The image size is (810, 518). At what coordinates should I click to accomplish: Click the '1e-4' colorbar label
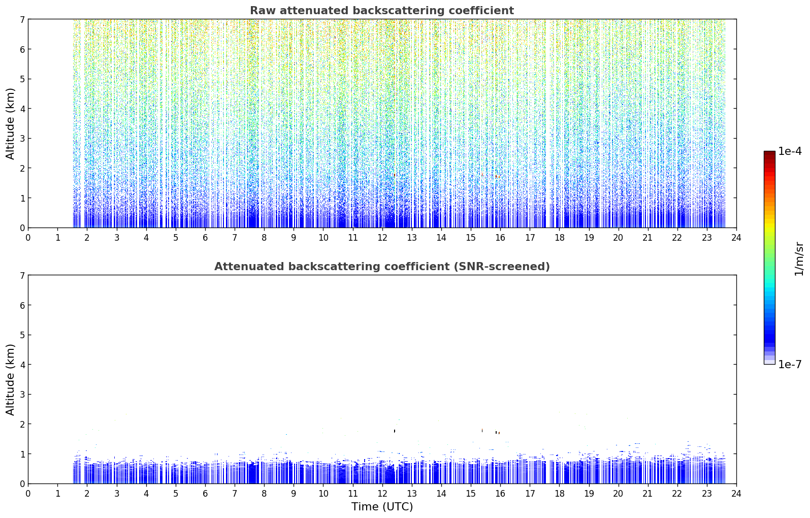pos(790,151)
